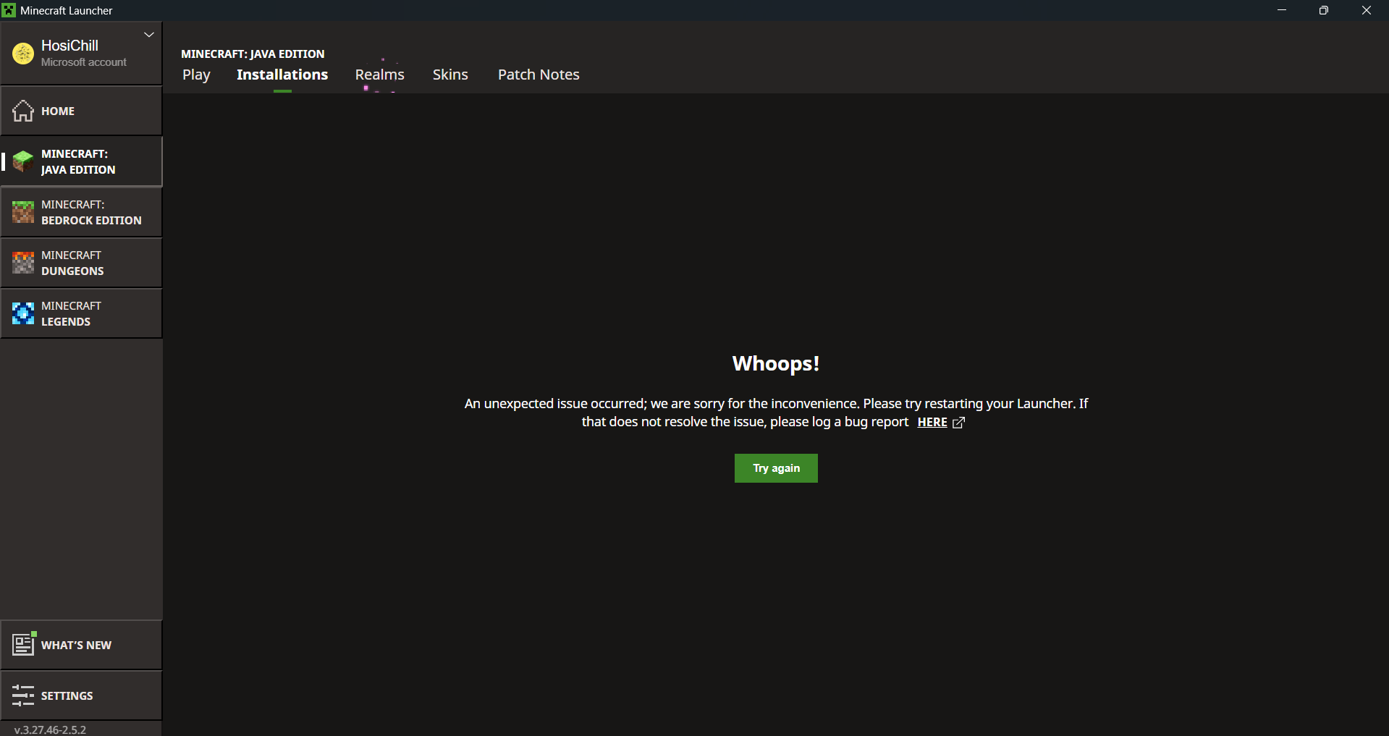
Task: Open the Minecraft Dungeons icon
Action: 23,263
